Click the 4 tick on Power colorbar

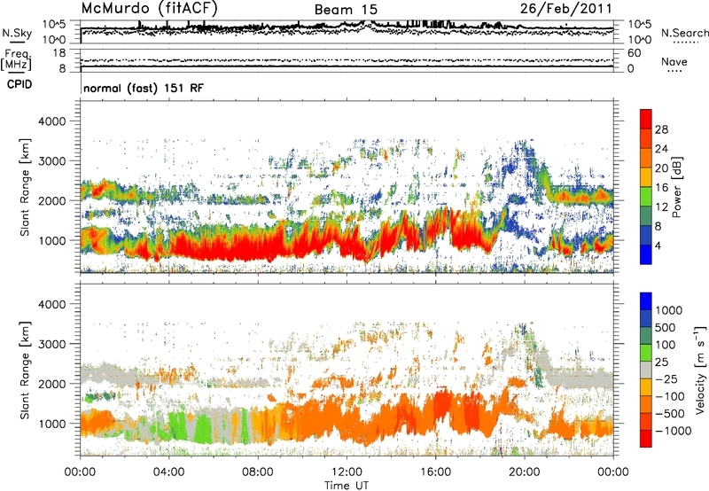click(658, 245)
